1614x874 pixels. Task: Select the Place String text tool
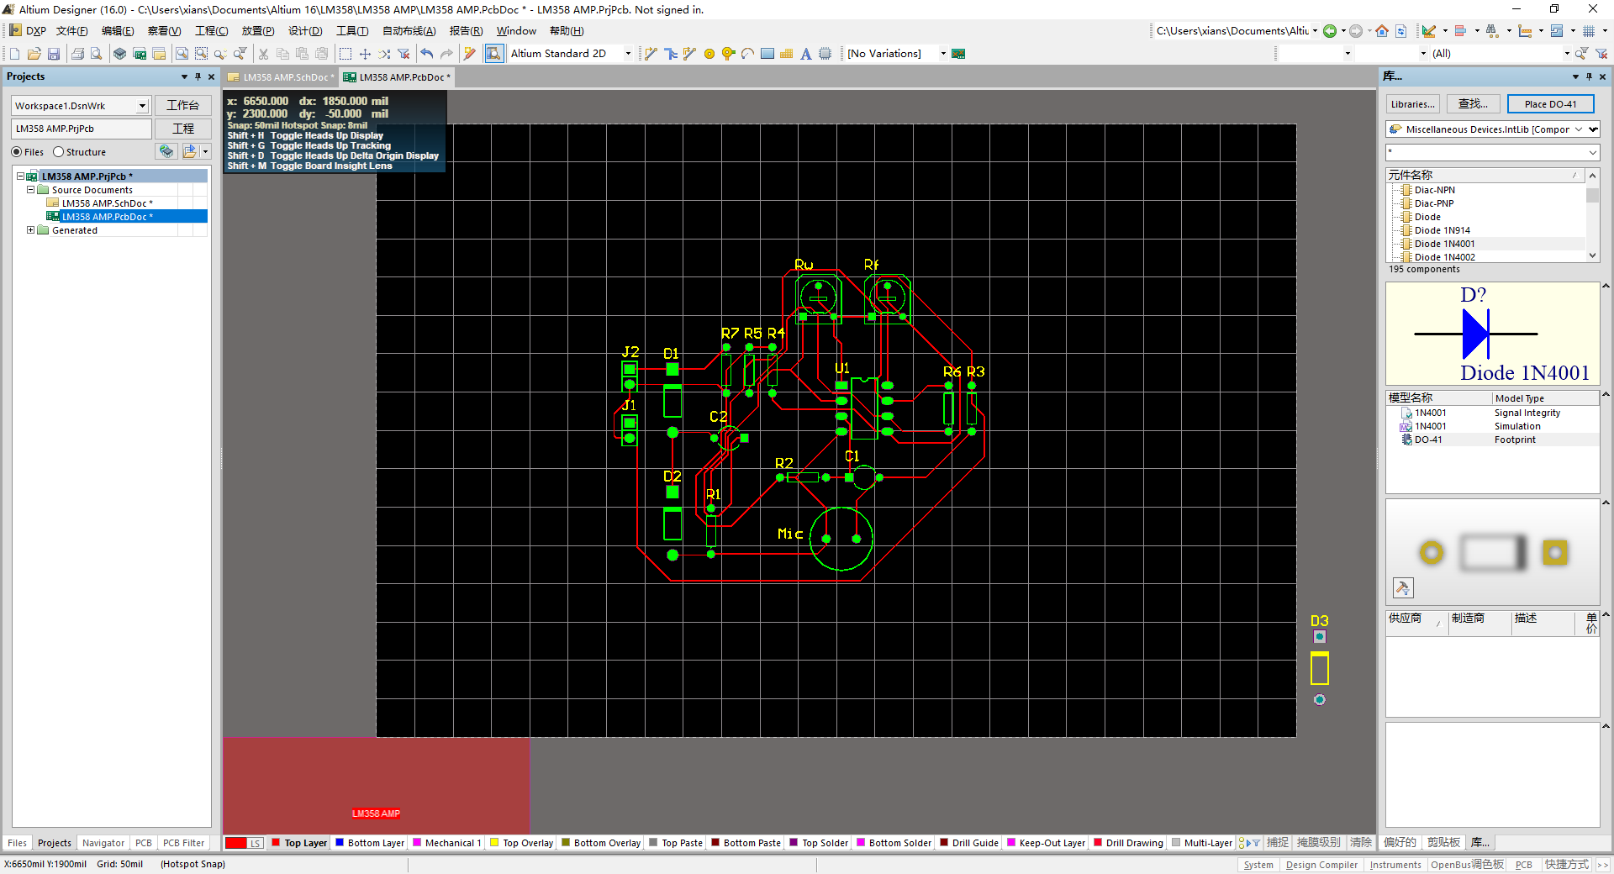(805, 53)
